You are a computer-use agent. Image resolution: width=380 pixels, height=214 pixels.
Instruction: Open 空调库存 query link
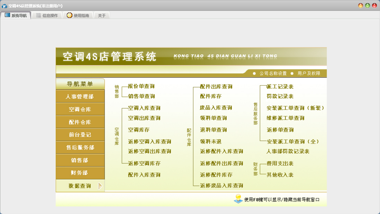coord(139,130)
